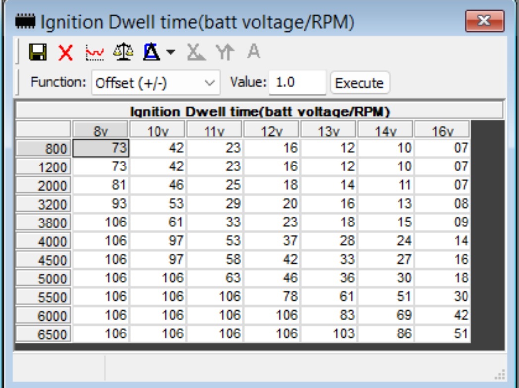
Task: Open the red line graph view icon
Action: point(95,52)
